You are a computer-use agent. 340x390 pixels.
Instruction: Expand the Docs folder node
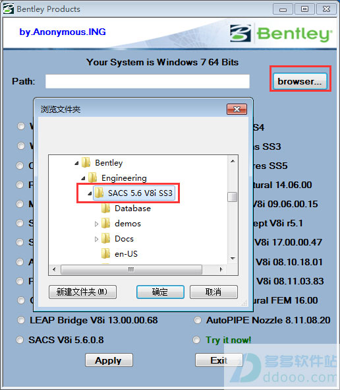coord(96,239)
